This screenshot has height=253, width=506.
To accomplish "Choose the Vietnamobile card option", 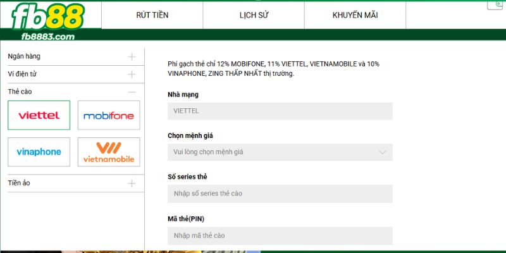I will pos(109,152).
